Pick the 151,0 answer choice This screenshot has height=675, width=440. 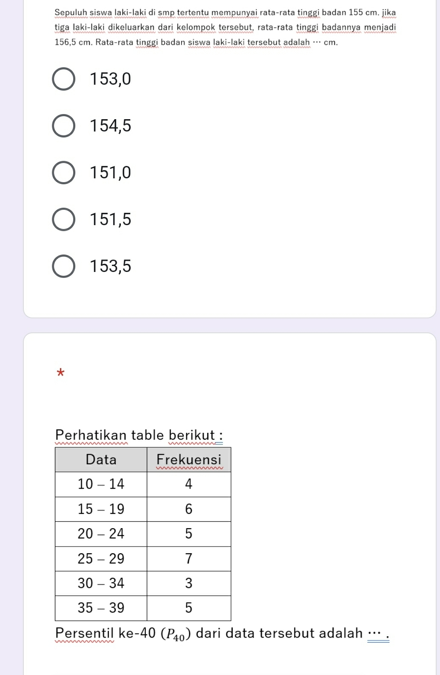pos(64,173)
